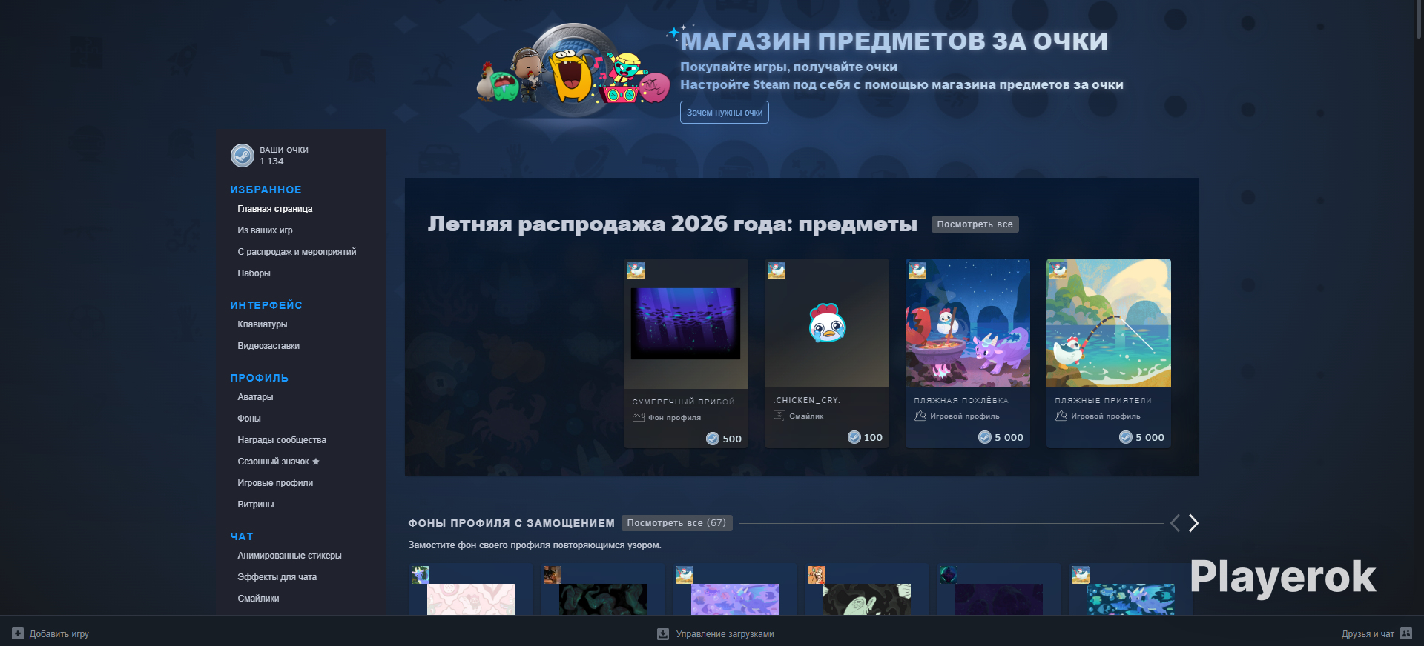
Task: Click the heading "Летняя распродажа 2026 года: предметы"
Action: point(672,224)
